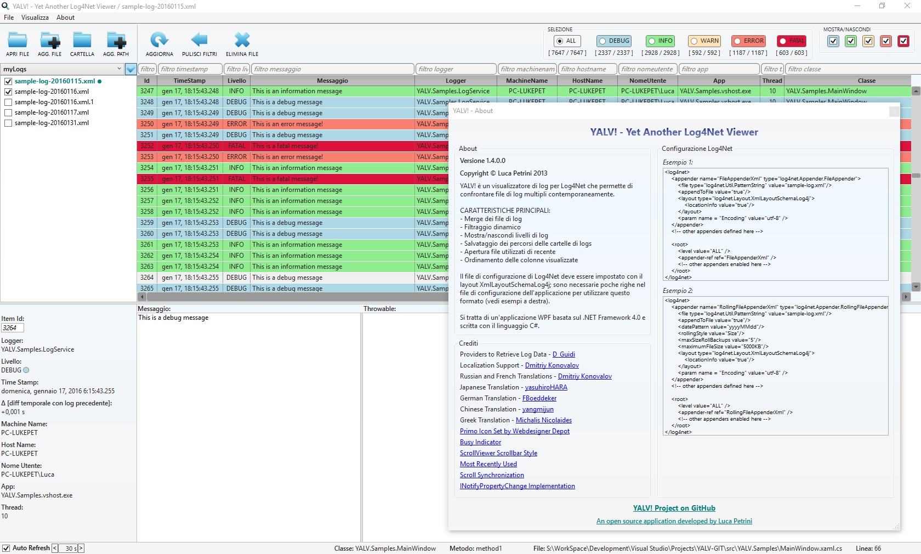Sort by the Livello column header
Image resolution: width=921 pixels, height=554 pixels.
click(x=237, y=81)
